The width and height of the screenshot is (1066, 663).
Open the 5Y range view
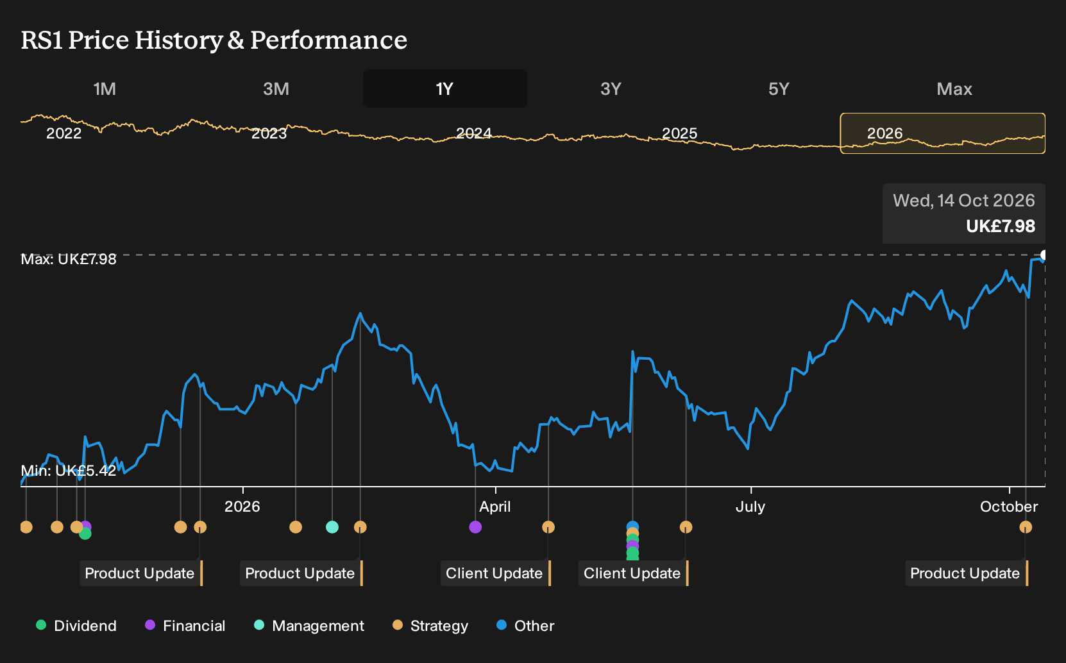(779, 88)
